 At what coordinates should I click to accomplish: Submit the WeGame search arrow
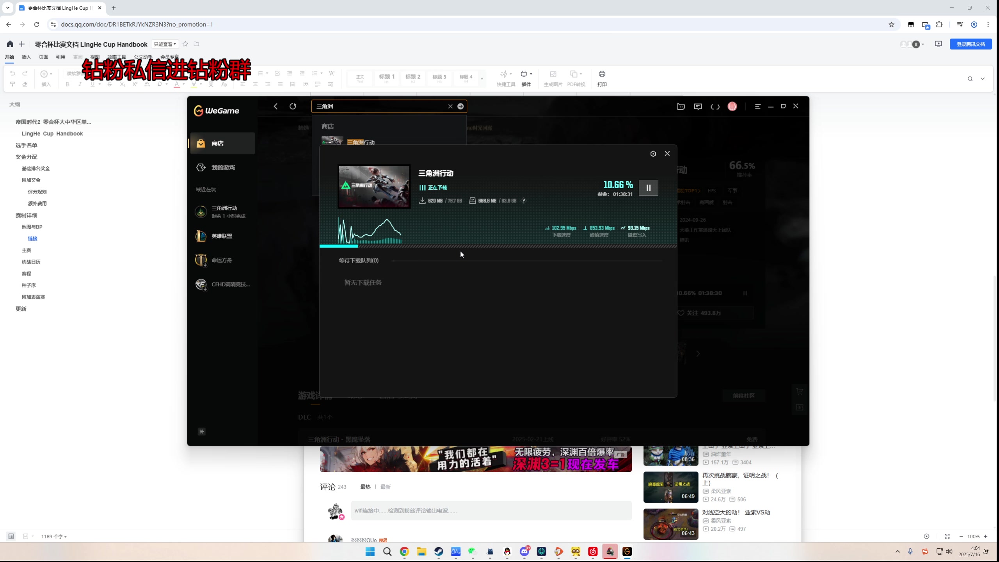click(x=460, y=106)
